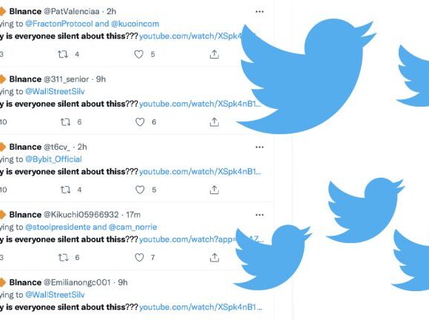Open YouTube link in @Emilianongc001 tweet
Image resolution: width=429 pixels, height=320 pixels.
[x=200, y=307]
